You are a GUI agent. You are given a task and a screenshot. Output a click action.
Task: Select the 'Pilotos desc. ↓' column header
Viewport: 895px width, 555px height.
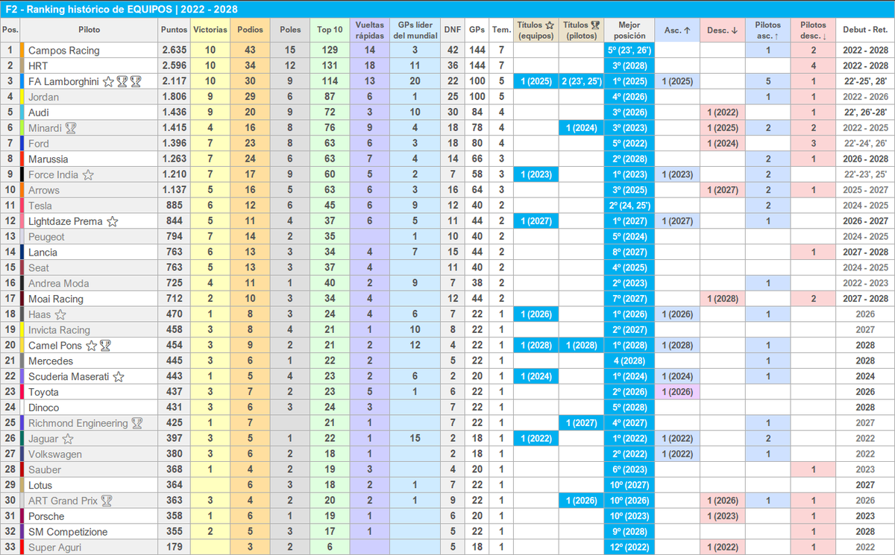(x=814, y=31)
